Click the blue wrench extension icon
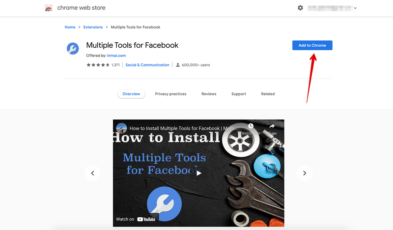 click(x=73, y=48)
